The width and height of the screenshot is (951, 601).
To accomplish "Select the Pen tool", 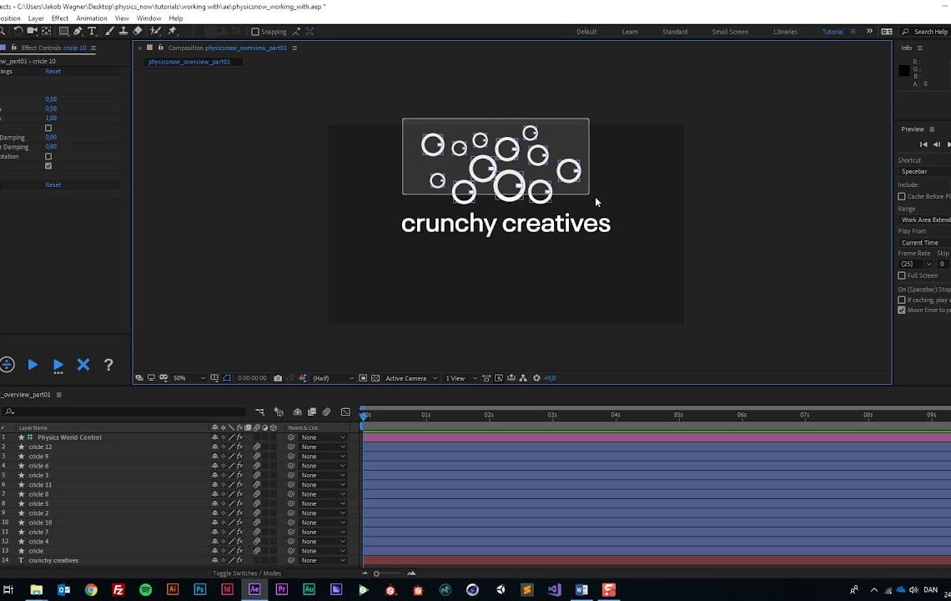I will [x=78, y=31].
